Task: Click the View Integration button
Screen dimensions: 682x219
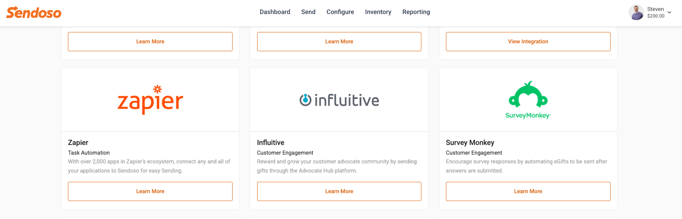Action: 528,42
